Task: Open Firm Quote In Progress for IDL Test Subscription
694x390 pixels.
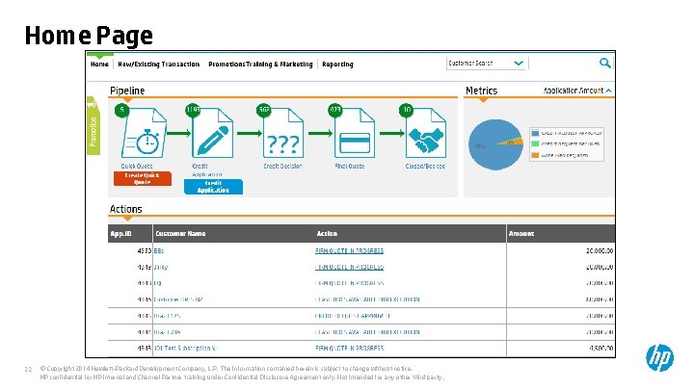Action: coord(349,349)
